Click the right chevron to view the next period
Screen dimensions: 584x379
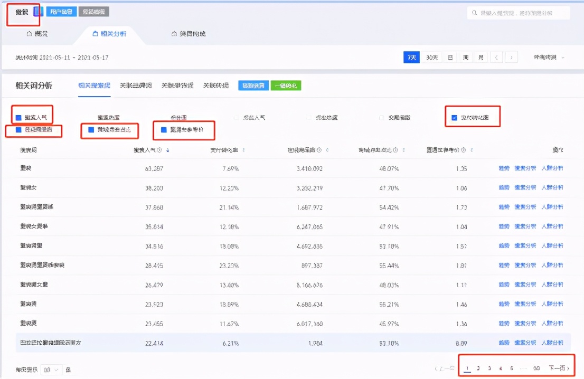(511, 58)
